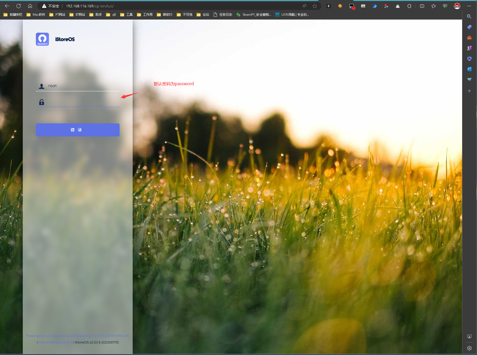Image resolution: width=477 pixels, height=355 pixels.
Task: Open the 任务日志 bookmark
Action: tap(223, 15)
